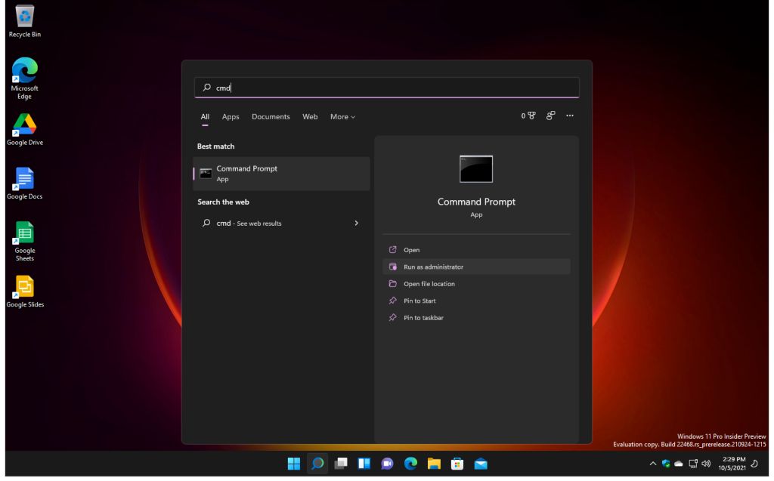Select the Web filter tab
The width and height of the screenshot is (774, 481).
point(310,117)
